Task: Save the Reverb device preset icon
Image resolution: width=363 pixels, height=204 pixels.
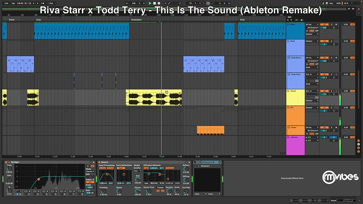Action: (189, 163)
